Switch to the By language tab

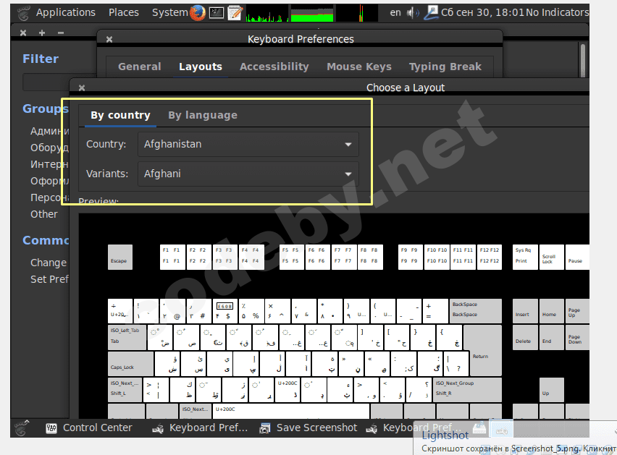coord(203,115)
